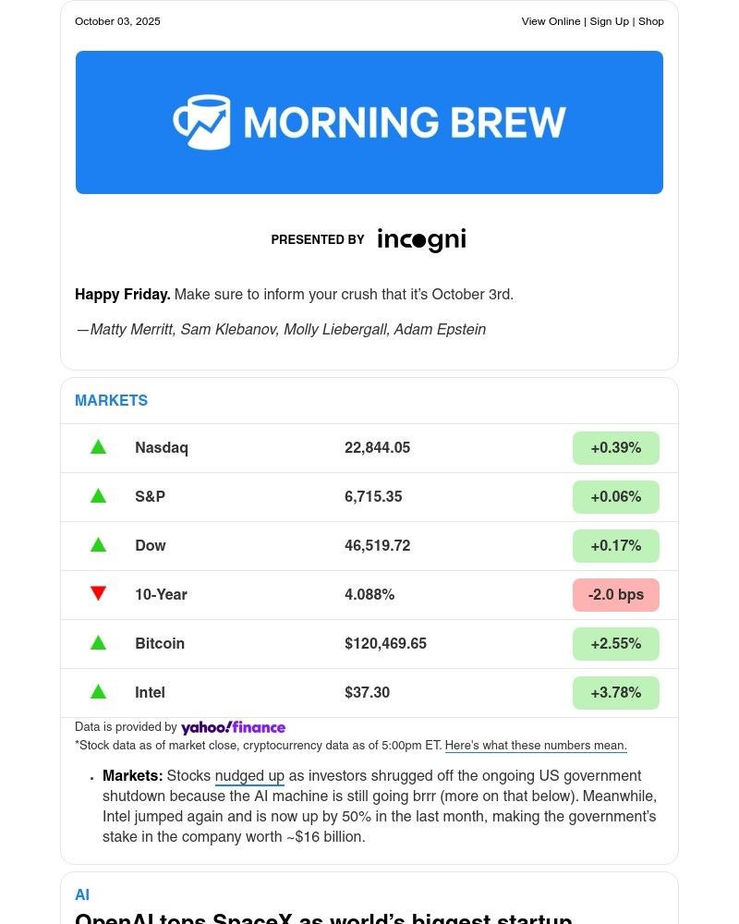Click the AI section heading label

82,894
